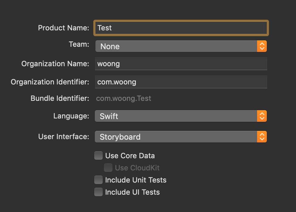
Task: Click orange arrows on User Interface popup
Action: [x=262, y=137]
